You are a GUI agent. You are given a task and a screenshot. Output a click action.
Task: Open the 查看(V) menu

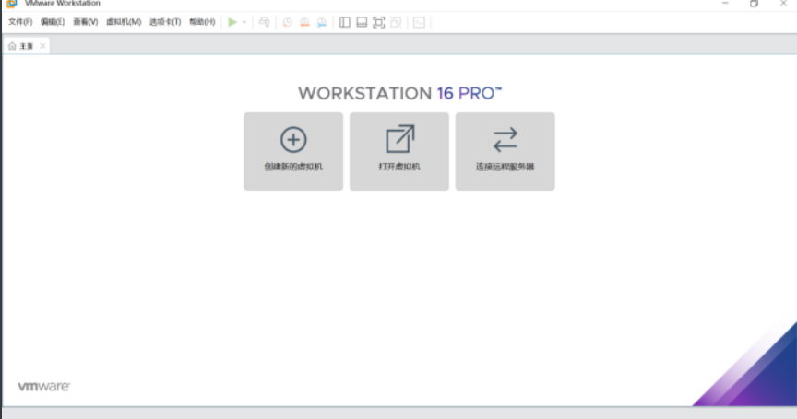coord(86,22)
